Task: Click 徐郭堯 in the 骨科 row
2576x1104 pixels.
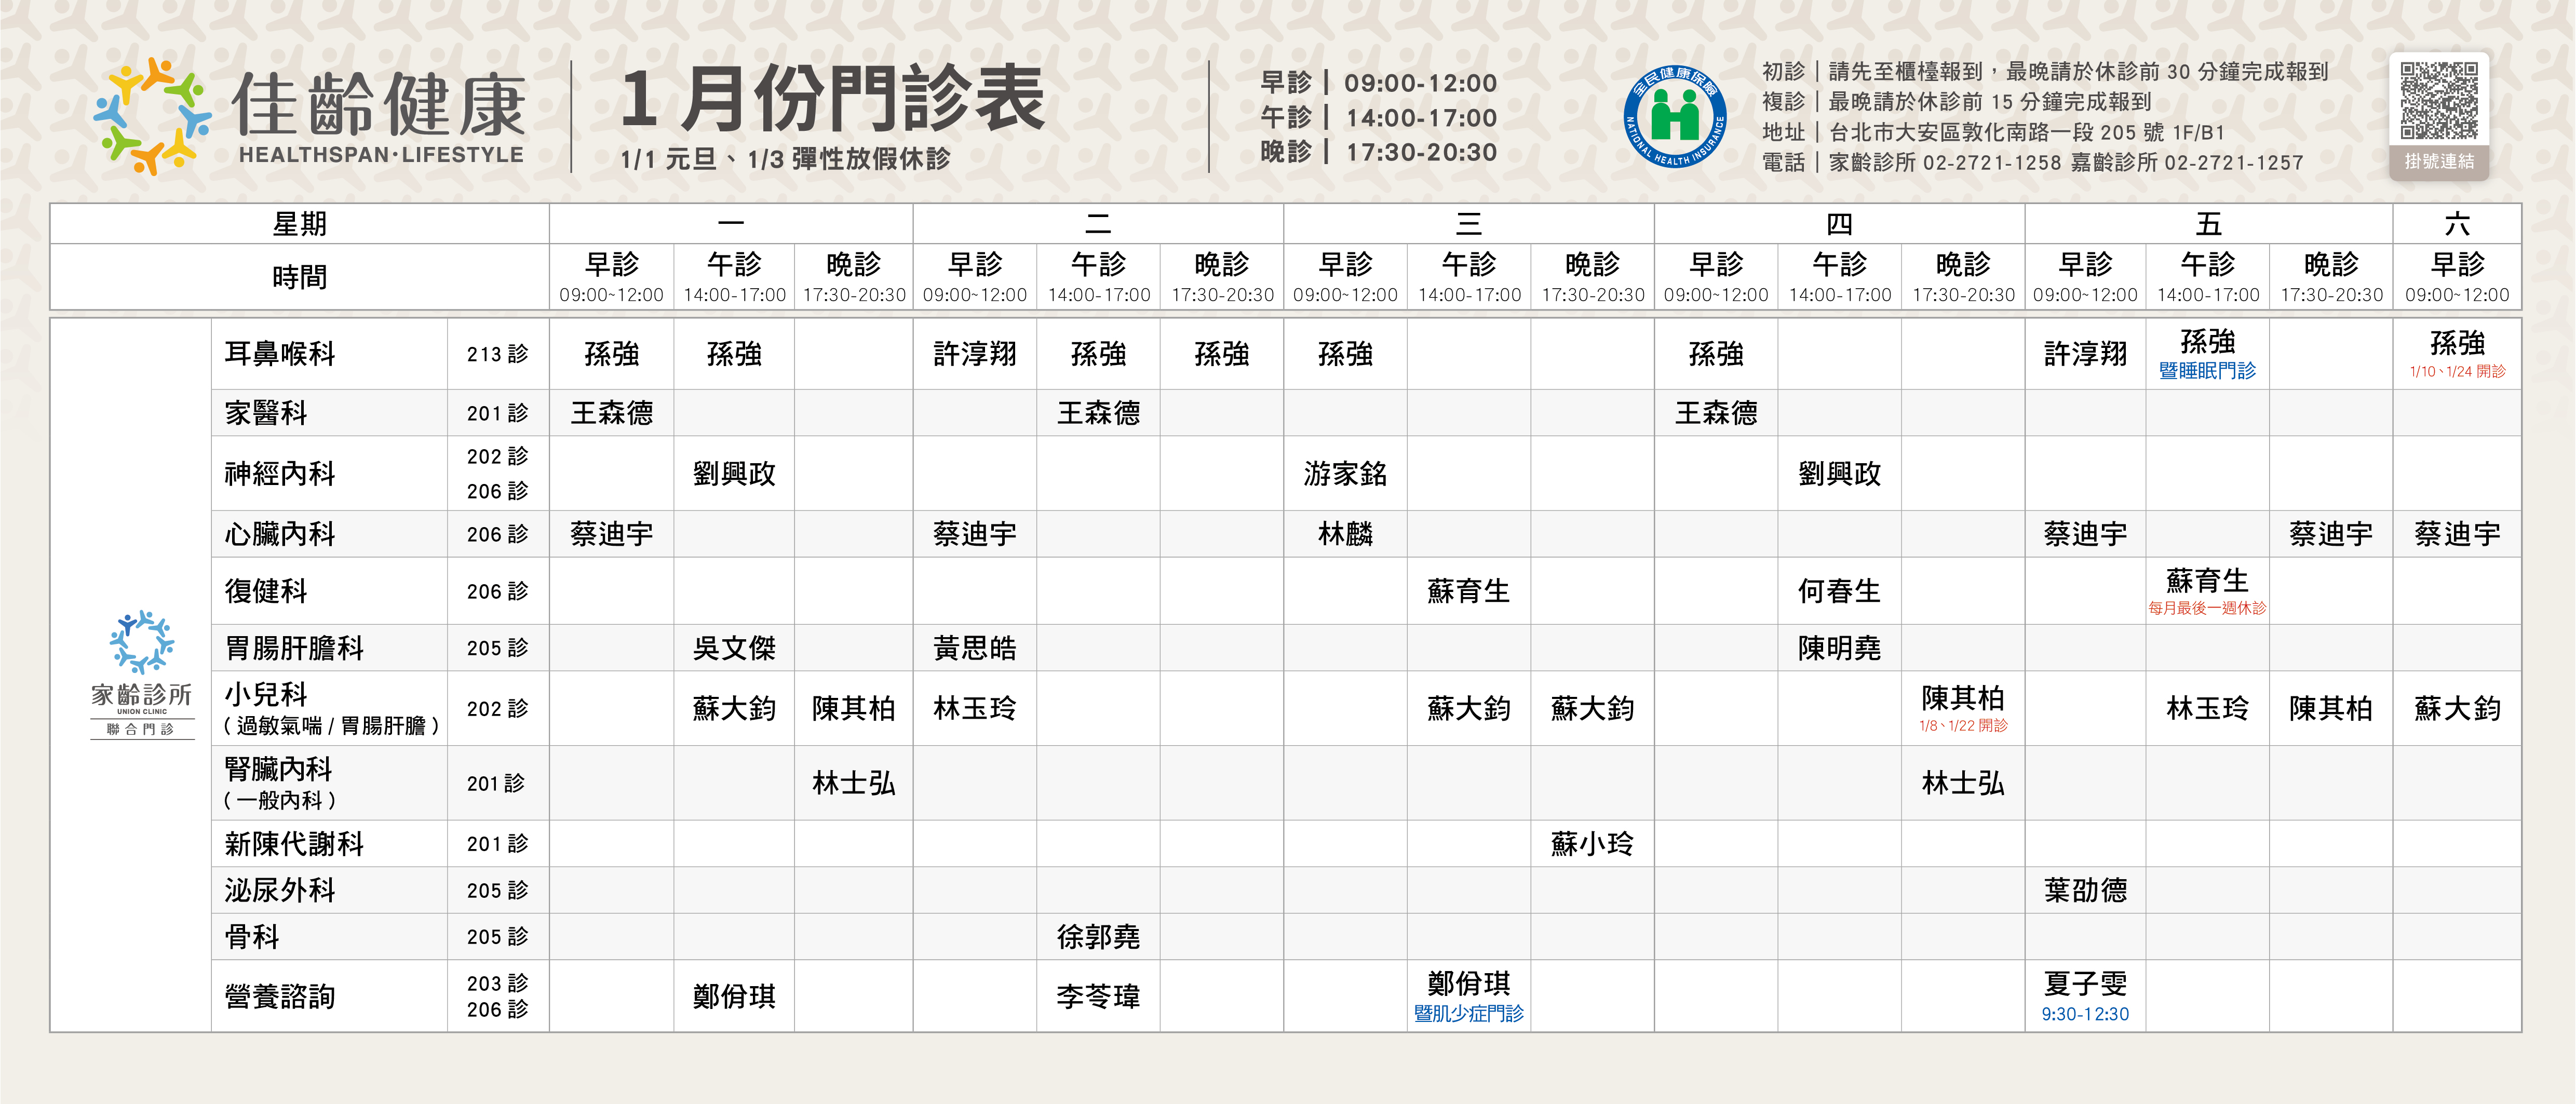Action: (1098, 937)
